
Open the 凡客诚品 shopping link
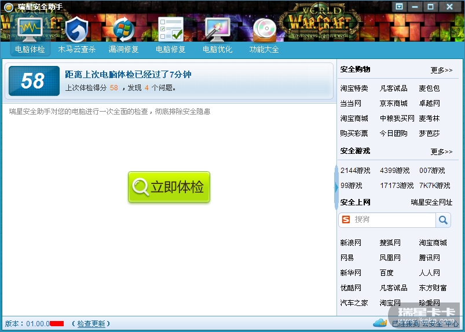point(393,88)
